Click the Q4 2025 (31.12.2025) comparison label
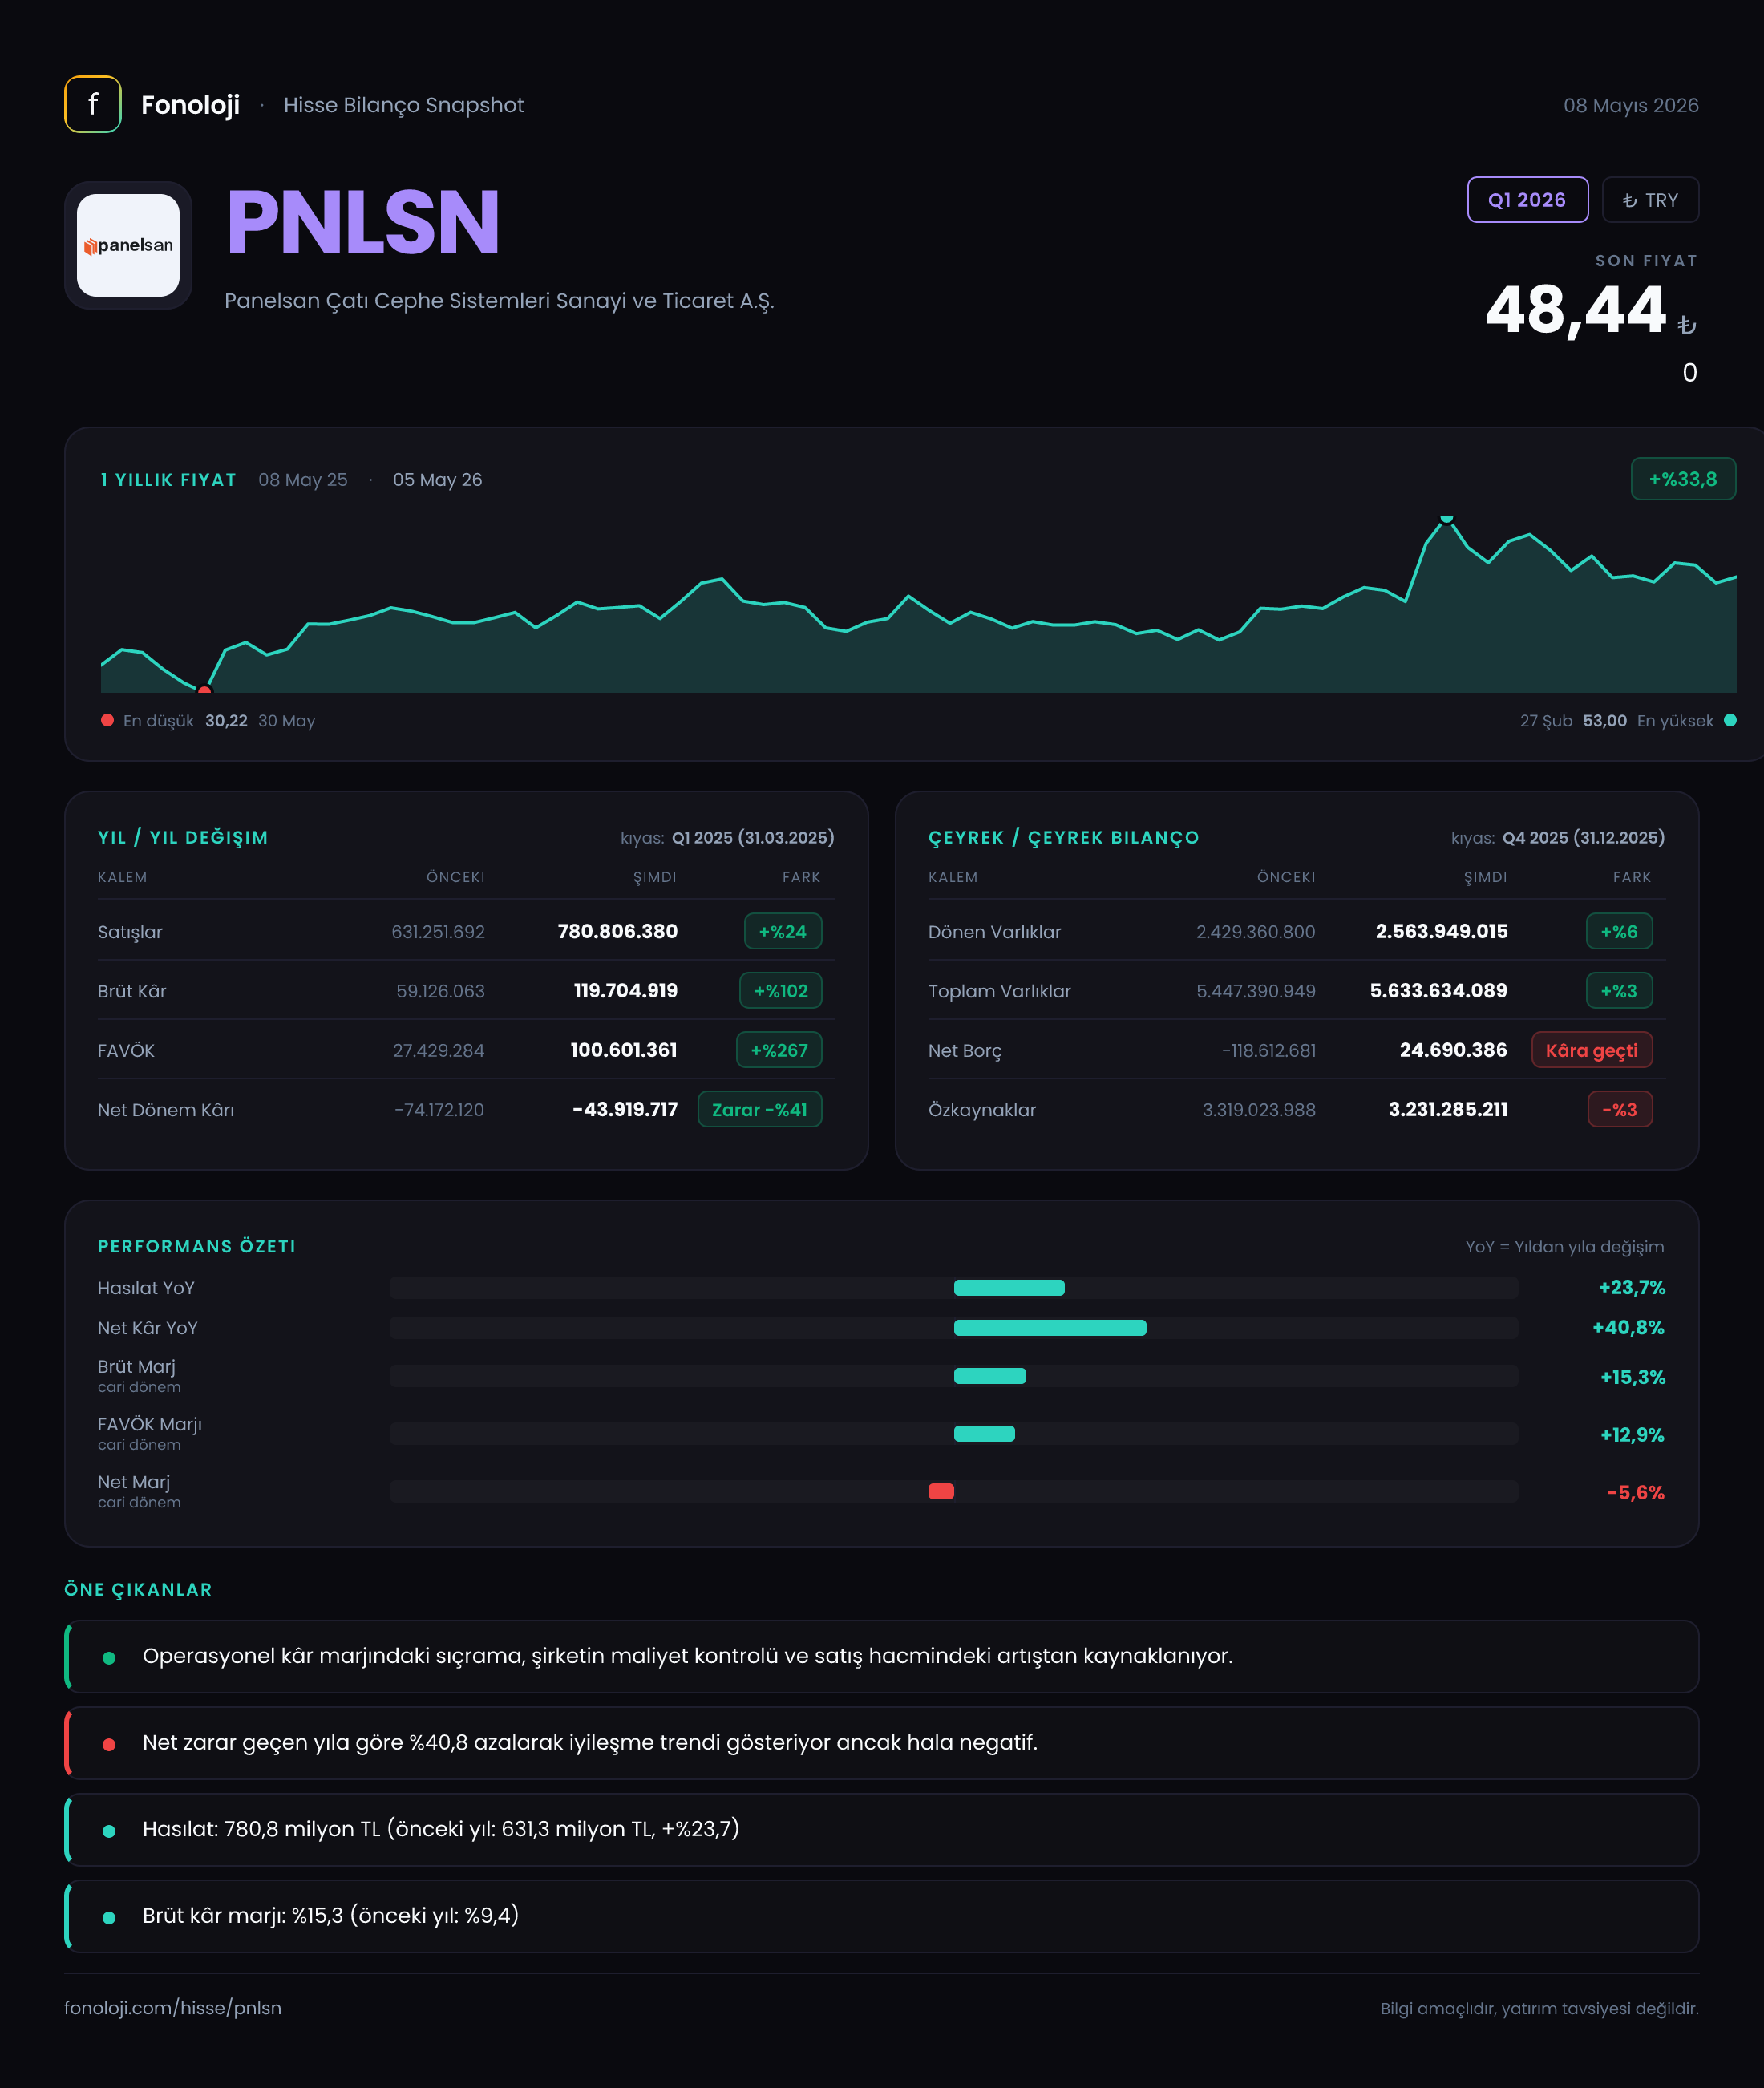This screenshot has width=1764, height=2088. click(1583, 837)
